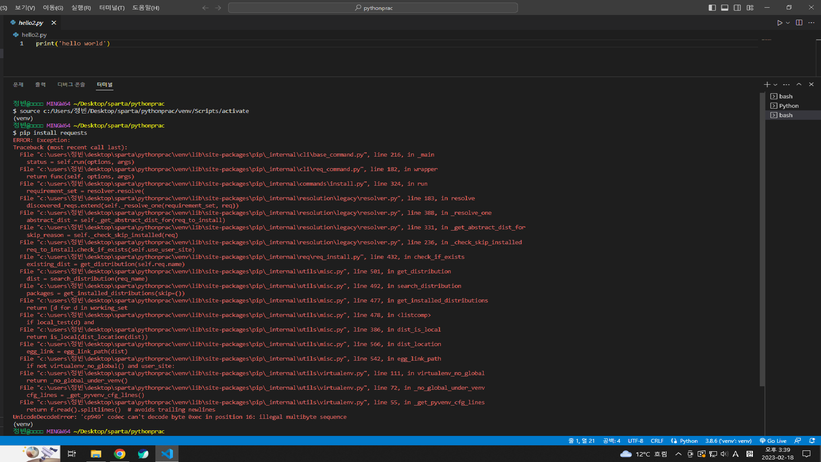
Task: Maximize the panel with the chevron-up icon
Action: 799,85
